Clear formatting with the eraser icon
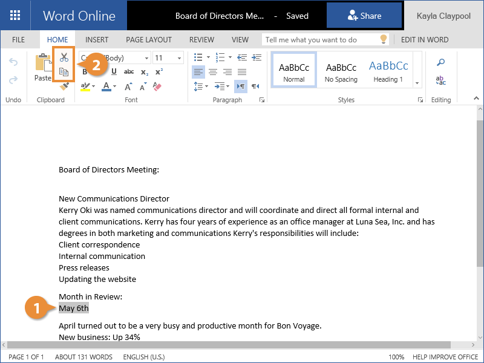484x363 pixels. pos(158,87)
